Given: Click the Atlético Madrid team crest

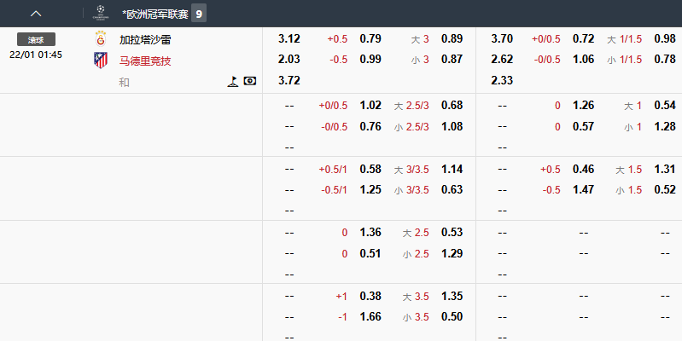Looking at the screenshot, I should coord(101,61).
